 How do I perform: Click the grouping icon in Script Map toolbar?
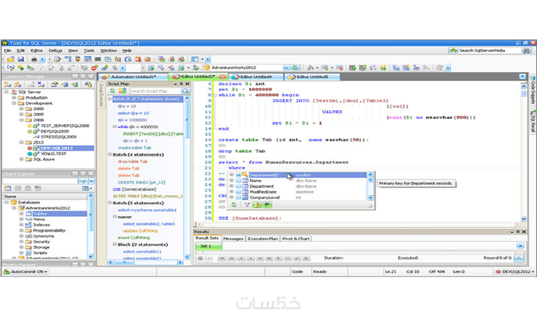pos(122,91)
